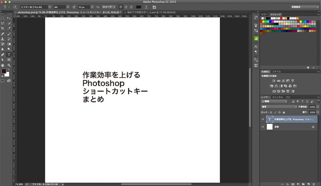Hide the 背景 layer via eye icon

click(x=263, y=127)
